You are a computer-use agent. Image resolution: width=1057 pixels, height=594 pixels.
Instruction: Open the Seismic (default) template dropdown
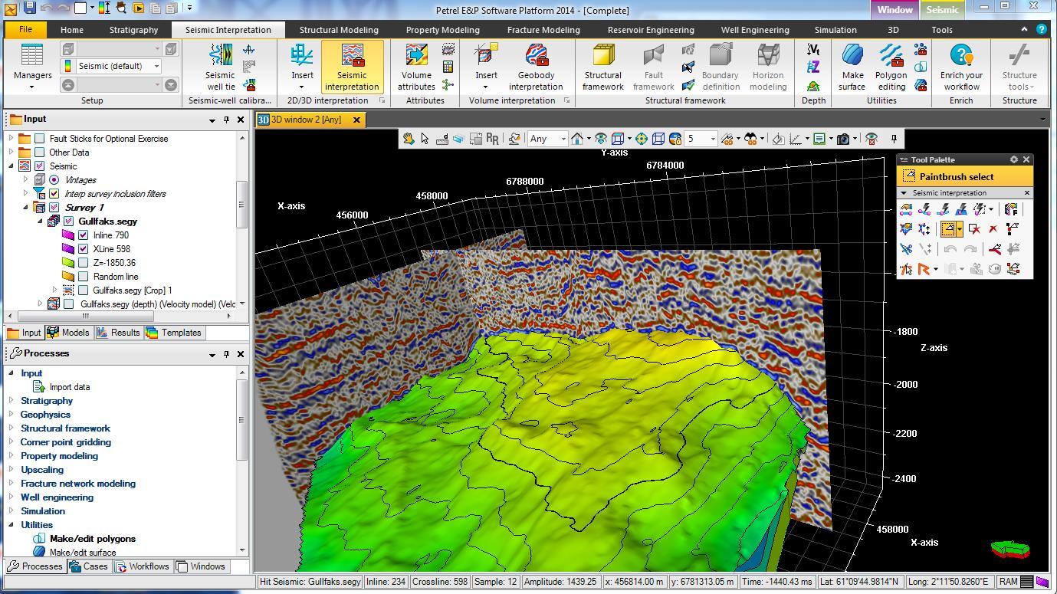[156, 66]
